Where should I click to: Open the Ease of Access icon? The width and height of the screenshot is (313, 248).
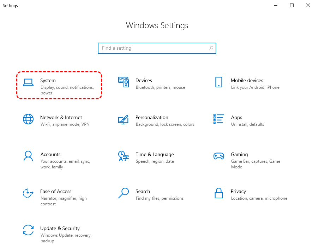28,193
